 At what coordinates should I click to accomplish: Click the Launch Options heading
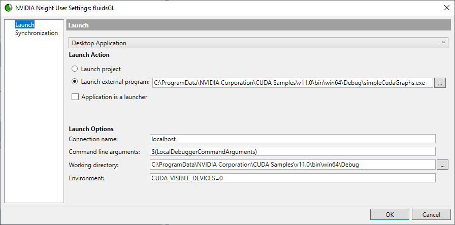click(x=91, y=129)
